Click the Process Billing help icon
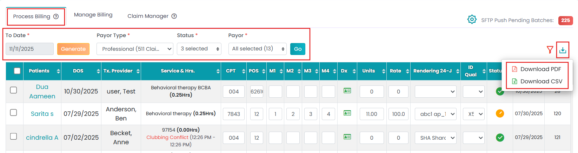This screenshot has width=578, height=153. coord(56,16)
